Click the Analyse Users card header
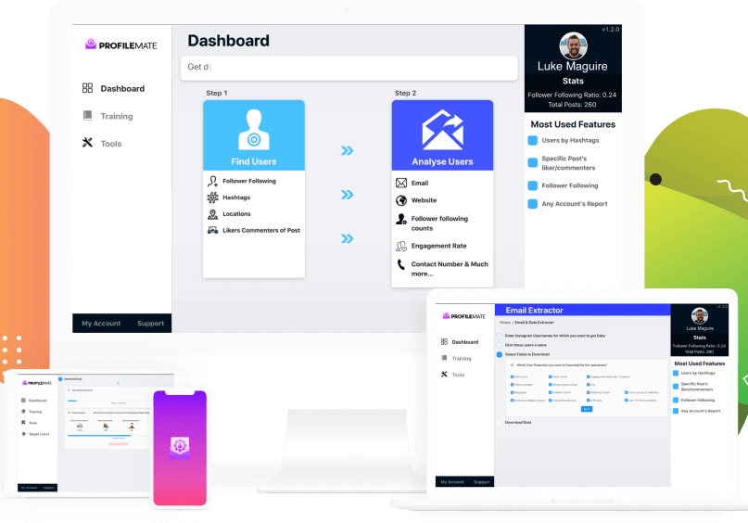Screen dimensions: 748x523 pos(443,135)
